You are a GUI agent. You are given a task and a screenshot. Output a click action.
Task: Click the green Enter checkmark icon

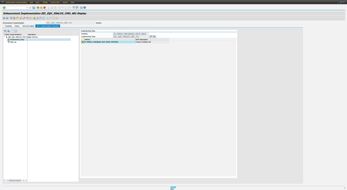click(x=4, y=8)
